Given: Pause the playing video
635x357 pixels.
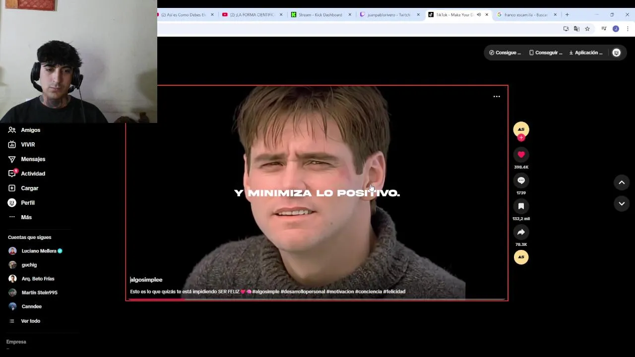Looking at the screenshot, I should (x=317, y=193).
